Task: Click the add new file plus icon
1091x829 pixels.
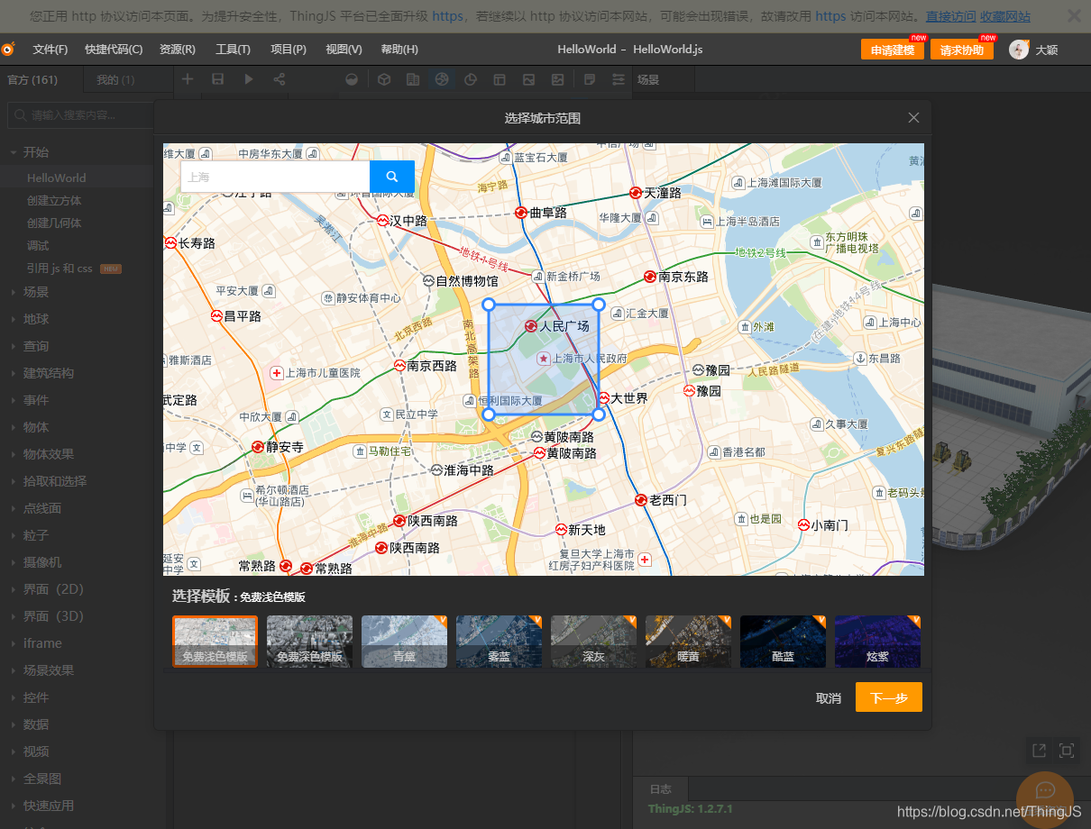Action: click(188, 79)
